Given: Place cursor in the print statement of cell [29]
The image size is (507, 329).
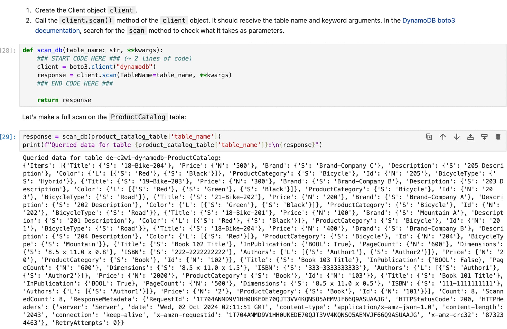Looking at the screenshot, I should point(172,145).
